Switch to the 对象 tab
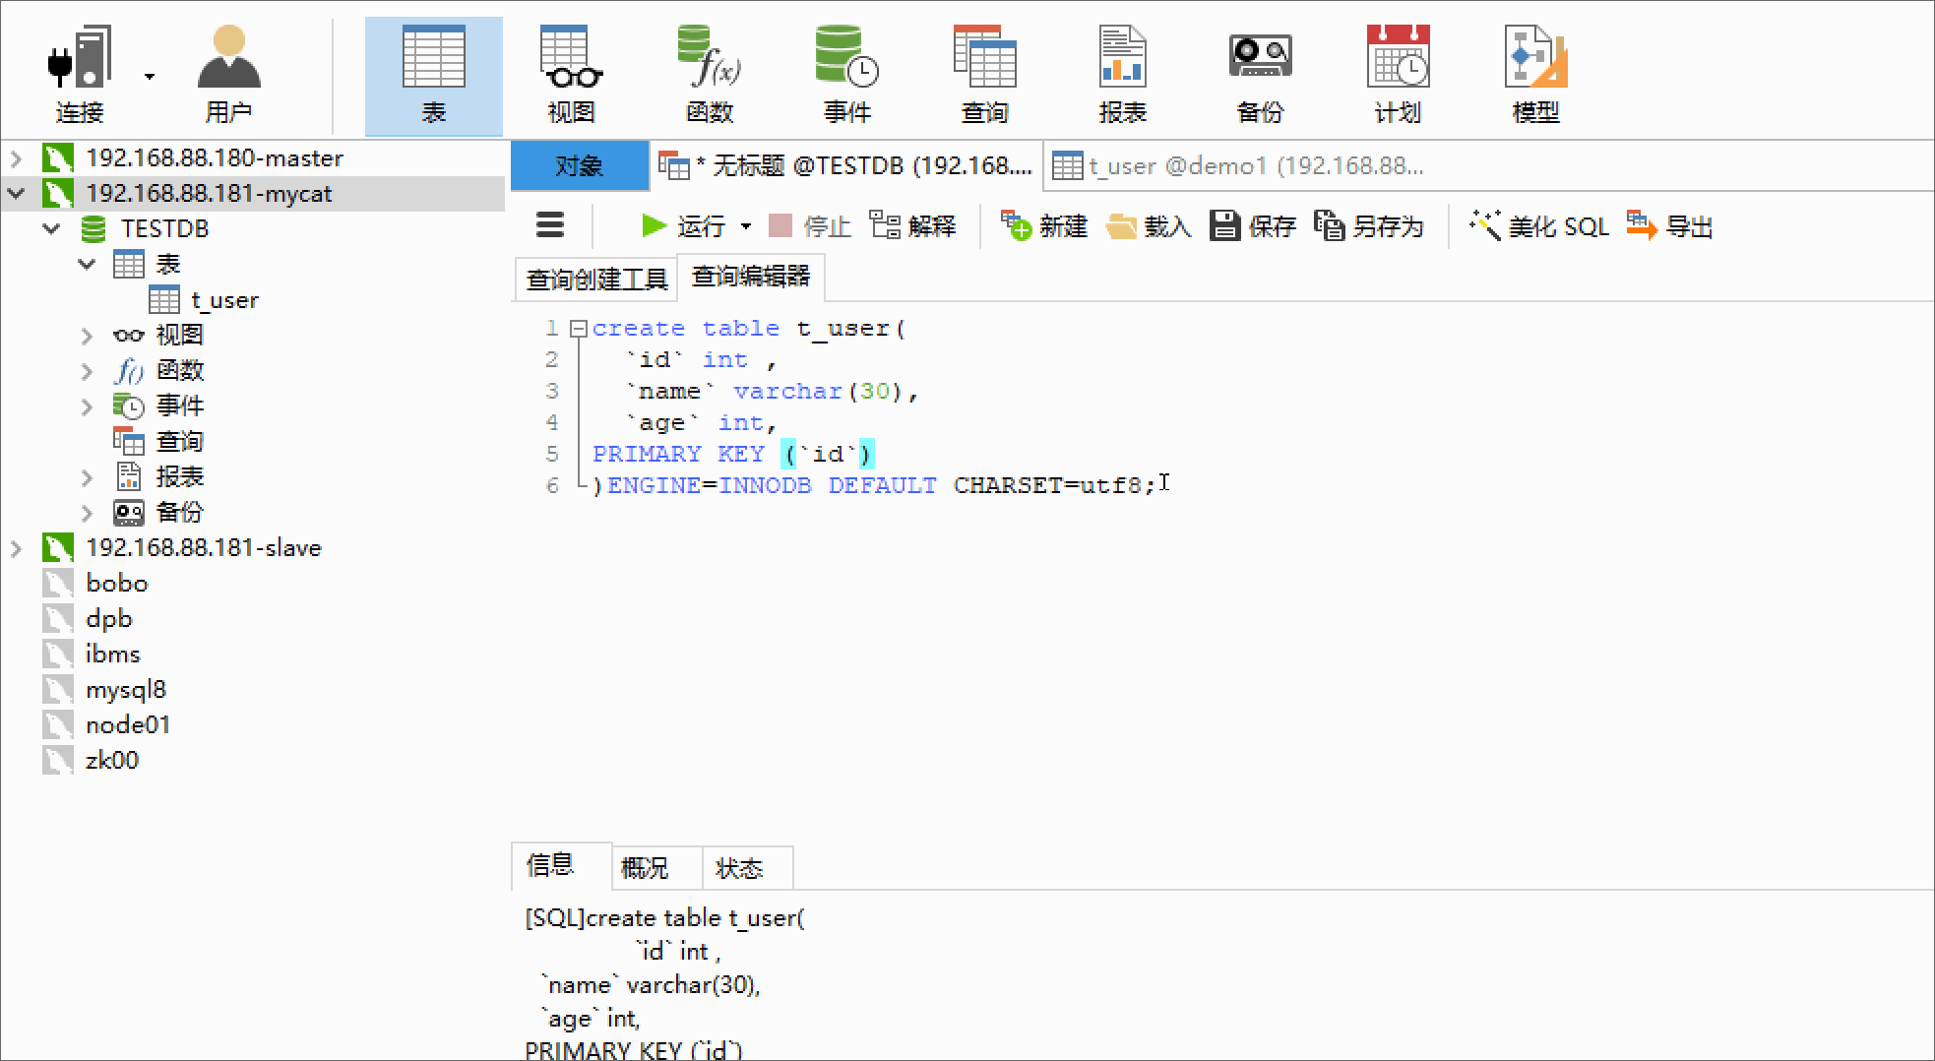 click(x=580, y=166)
